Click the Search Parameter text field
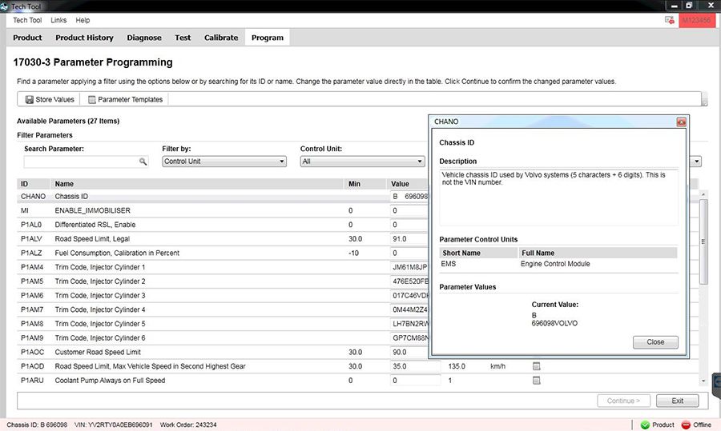 pos(81,162)
